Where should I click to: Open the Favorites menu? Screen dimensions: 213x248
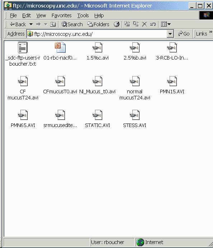(x=61, y=15)
